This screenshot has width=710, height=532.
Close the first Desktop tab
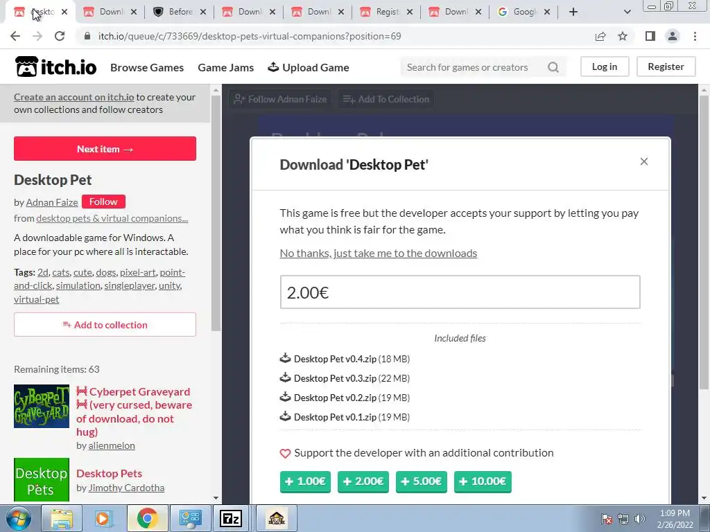coord(64,12)
